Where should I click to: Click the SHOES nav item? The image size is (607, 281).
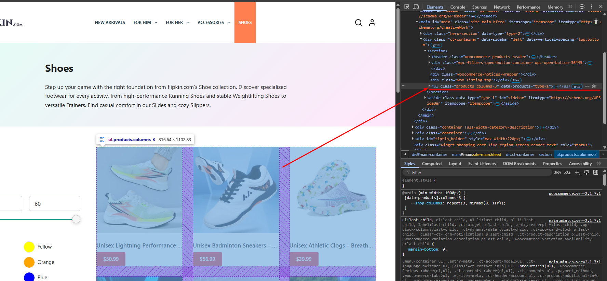pos(245,23)
